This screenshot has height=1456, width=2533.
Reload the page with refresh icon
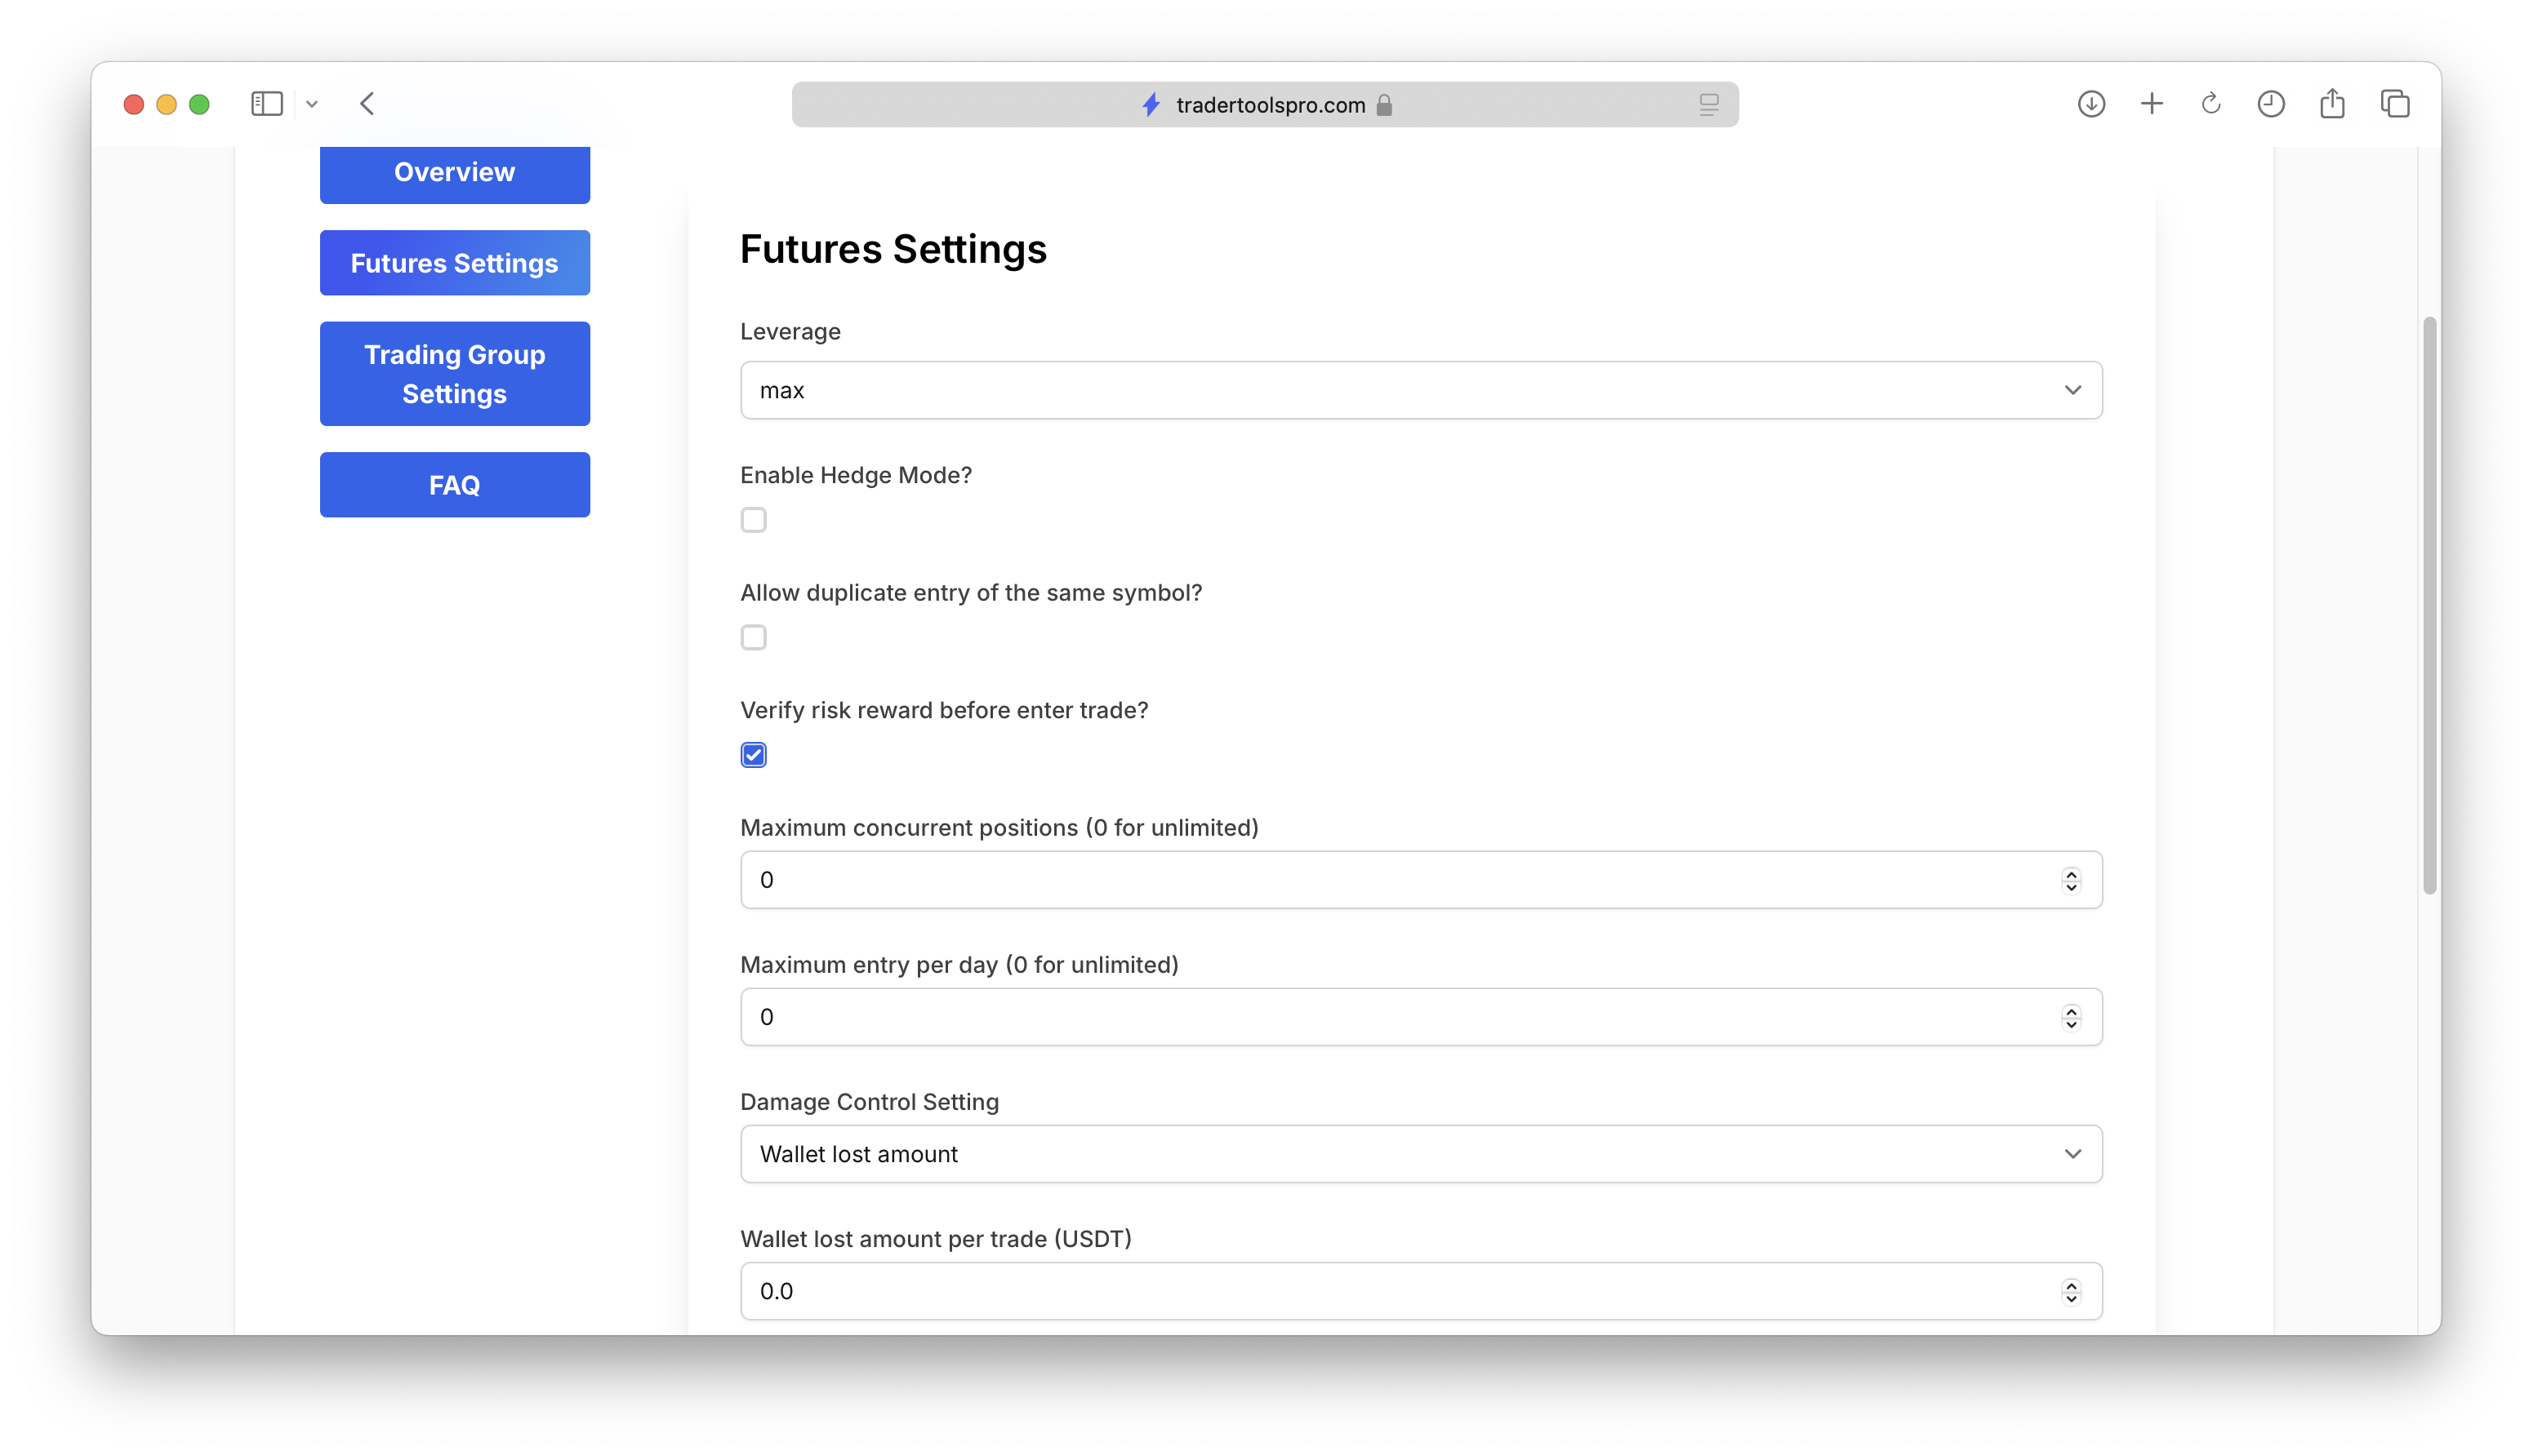(2211, 104)
